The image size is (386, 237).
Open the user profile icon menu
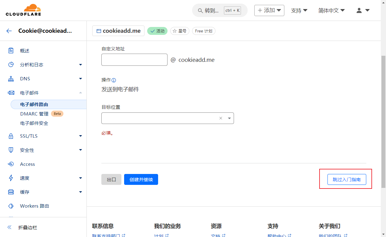coord(363,10)
